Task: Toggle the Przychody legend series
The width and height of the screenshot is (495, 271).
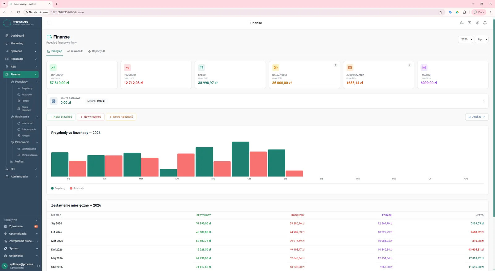Action: tap(58, 188)
